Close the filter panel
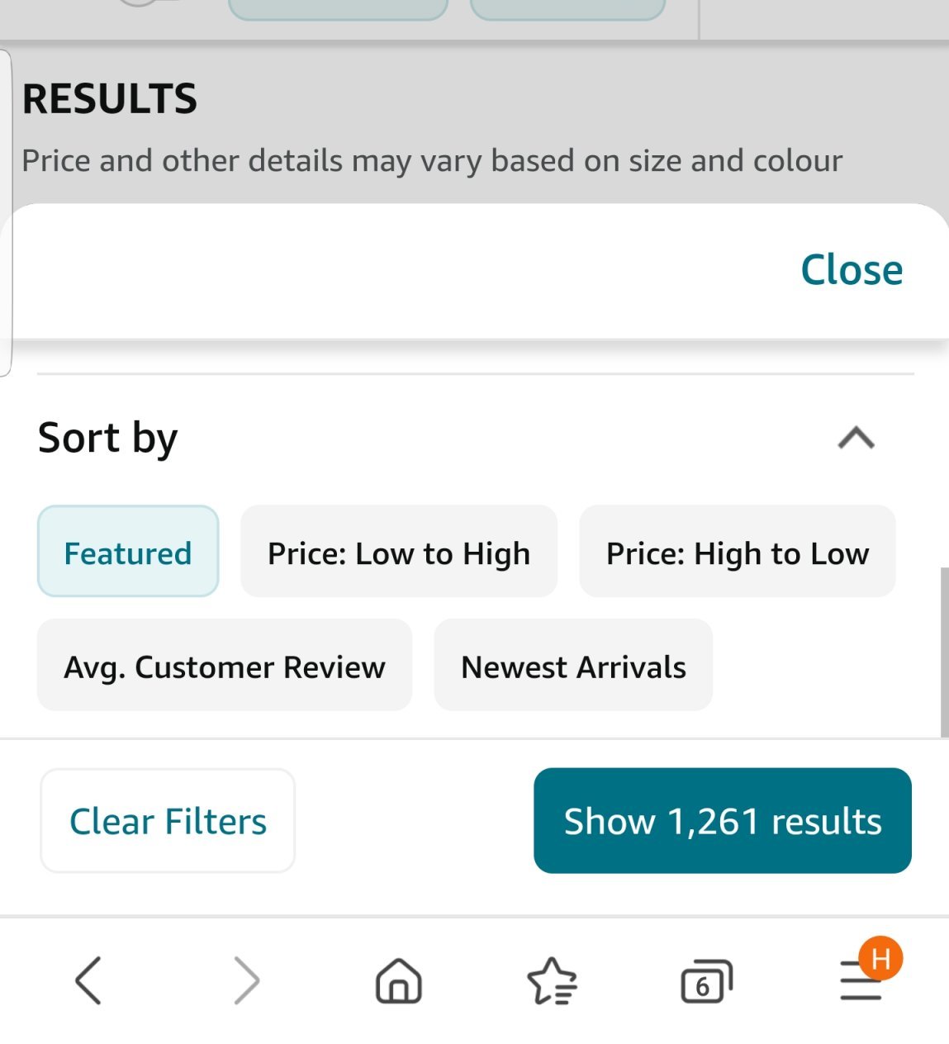 852,270
